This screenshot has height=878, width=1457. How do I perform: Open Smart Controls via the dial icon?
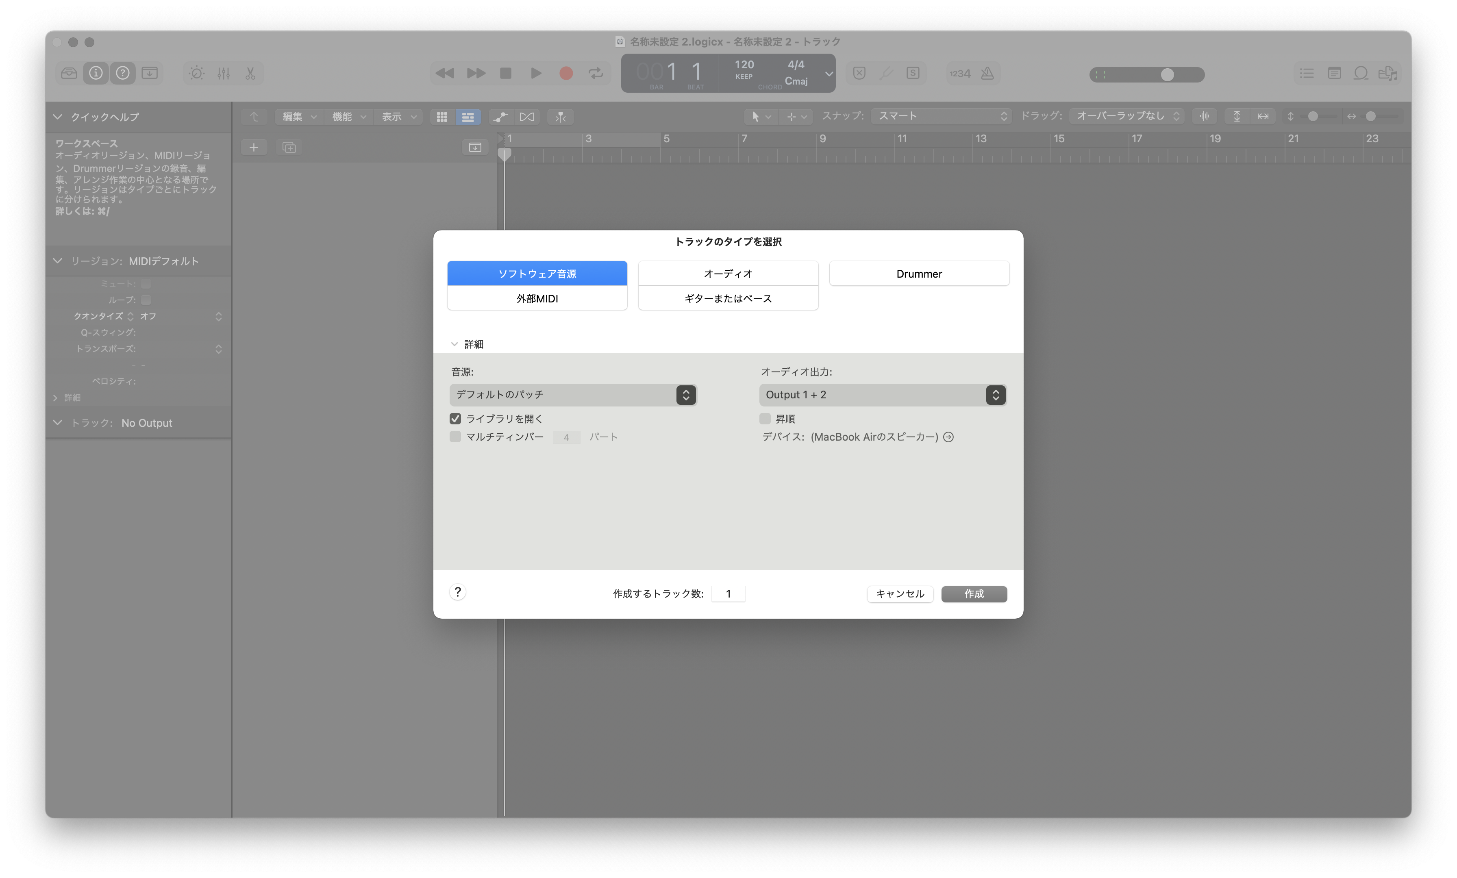[196, 73]
